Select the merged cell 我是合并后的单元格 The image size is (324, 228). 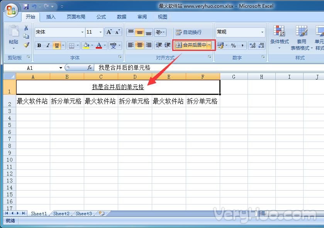118,87
